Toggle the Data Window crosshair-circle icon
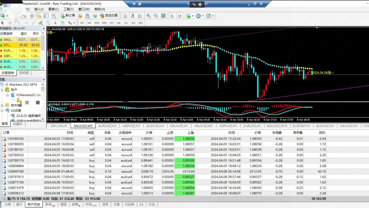The image size is (369, 208). pos(32,16)
